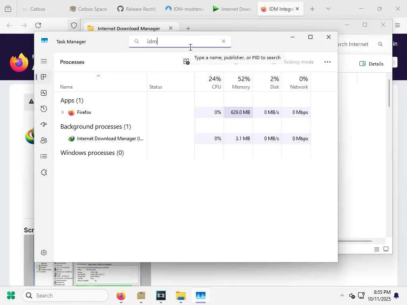Open Task Manager taskbar icon
Screen dimensions: 407x305
tap(201, 295)
